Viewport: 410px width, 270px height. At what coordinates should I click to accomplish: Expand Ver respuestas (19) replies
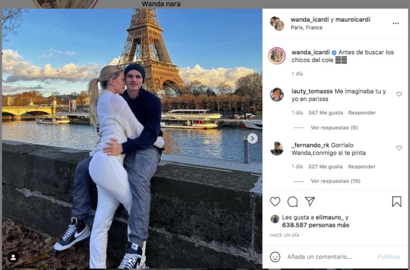click(335, 181)
